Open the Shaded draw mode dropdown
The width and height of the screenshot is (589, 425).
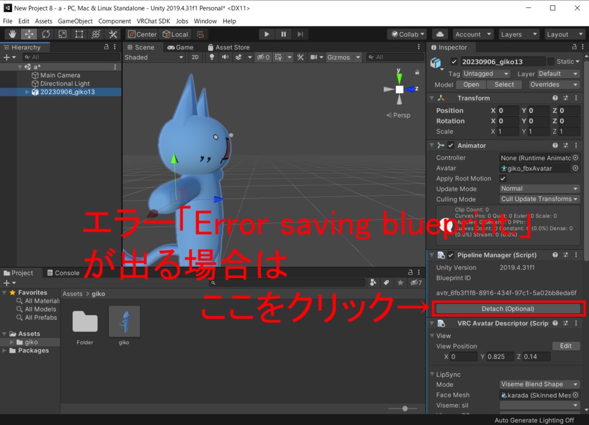tap(154, 57)
